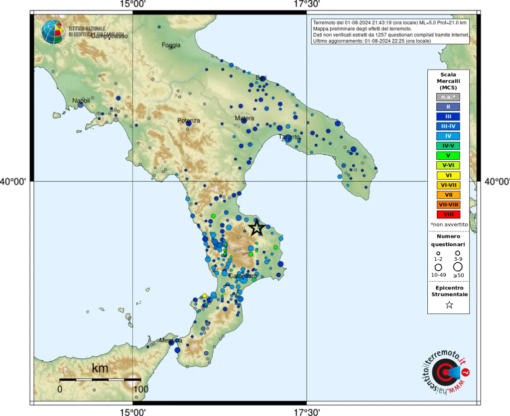Click the Taranto city label

click(289, 137)
